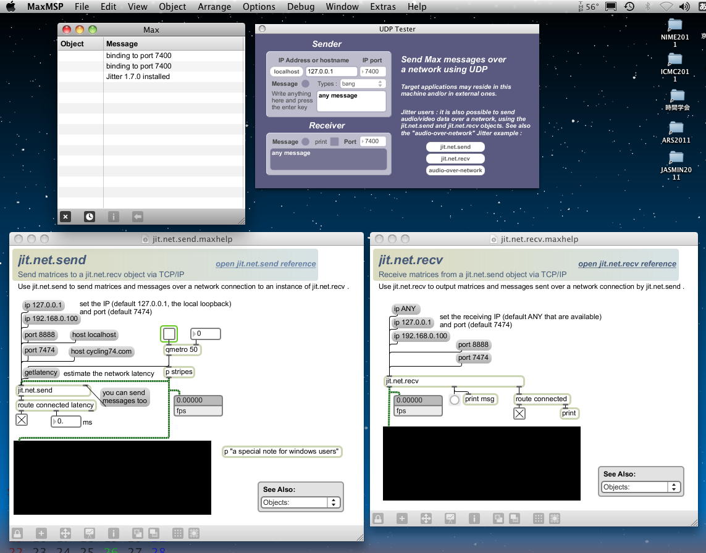Click bring to front icon in jit.net.send.maxhelp toolbar
Screen dimensions: 706x553
pos(138,534)
